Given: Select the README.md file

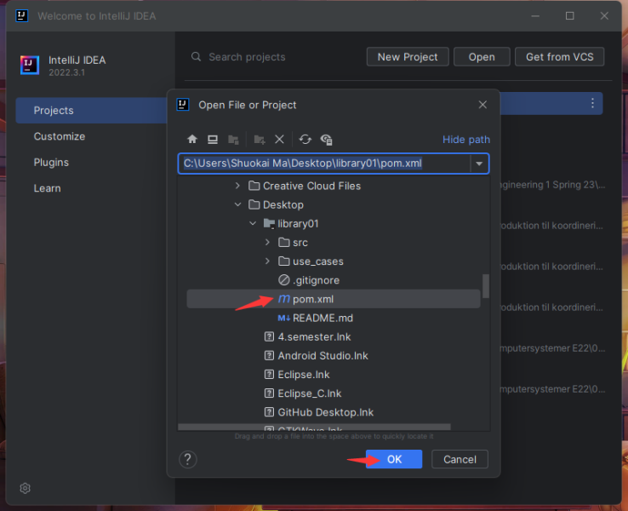Looking at the screenshot, I should [x=316, y=318].
